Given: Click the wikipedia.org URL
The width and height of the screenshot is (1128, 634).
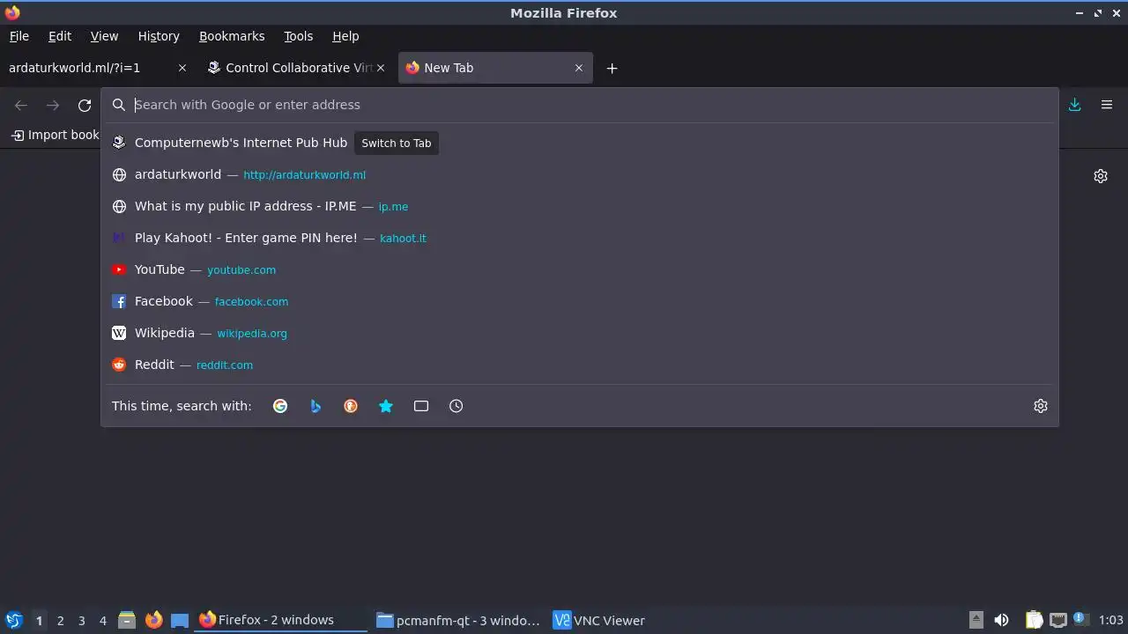Looking at the screenshot, I should pyautogui.click(x=252, y=334).
